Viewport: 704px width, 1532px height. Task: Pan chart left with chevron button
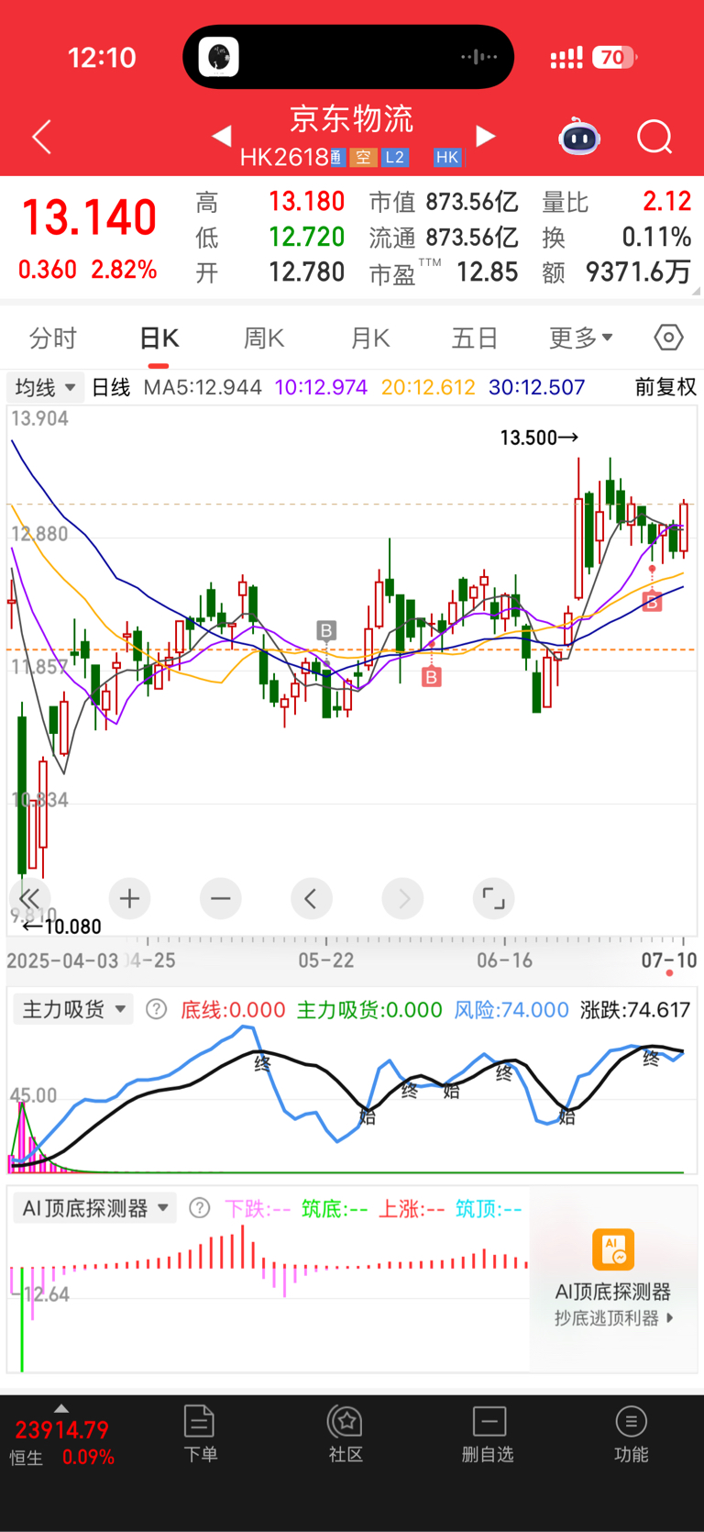(311, 898)
